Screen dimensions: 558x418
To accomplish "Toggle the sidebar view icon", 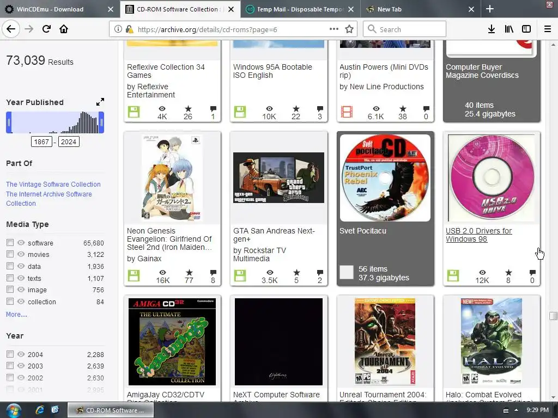I will (x=526, y=29).
